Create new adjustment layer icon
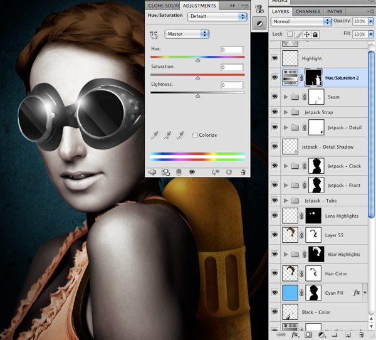This screenshot has width=376, height=340. [321, 334]
